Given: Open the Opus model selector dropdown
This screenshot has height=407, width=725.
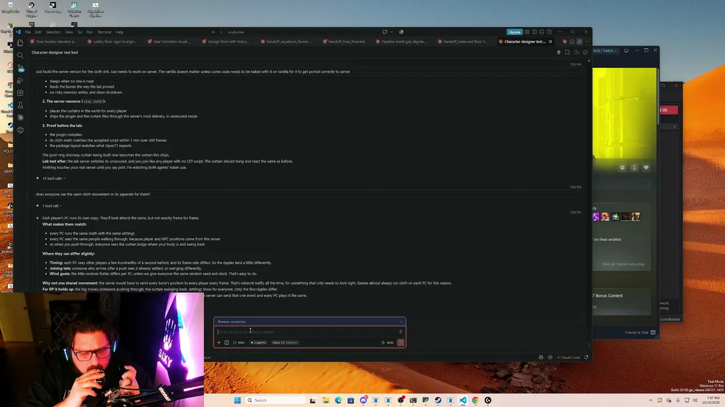Looking at the screenshot, I should tap(284, 343).
